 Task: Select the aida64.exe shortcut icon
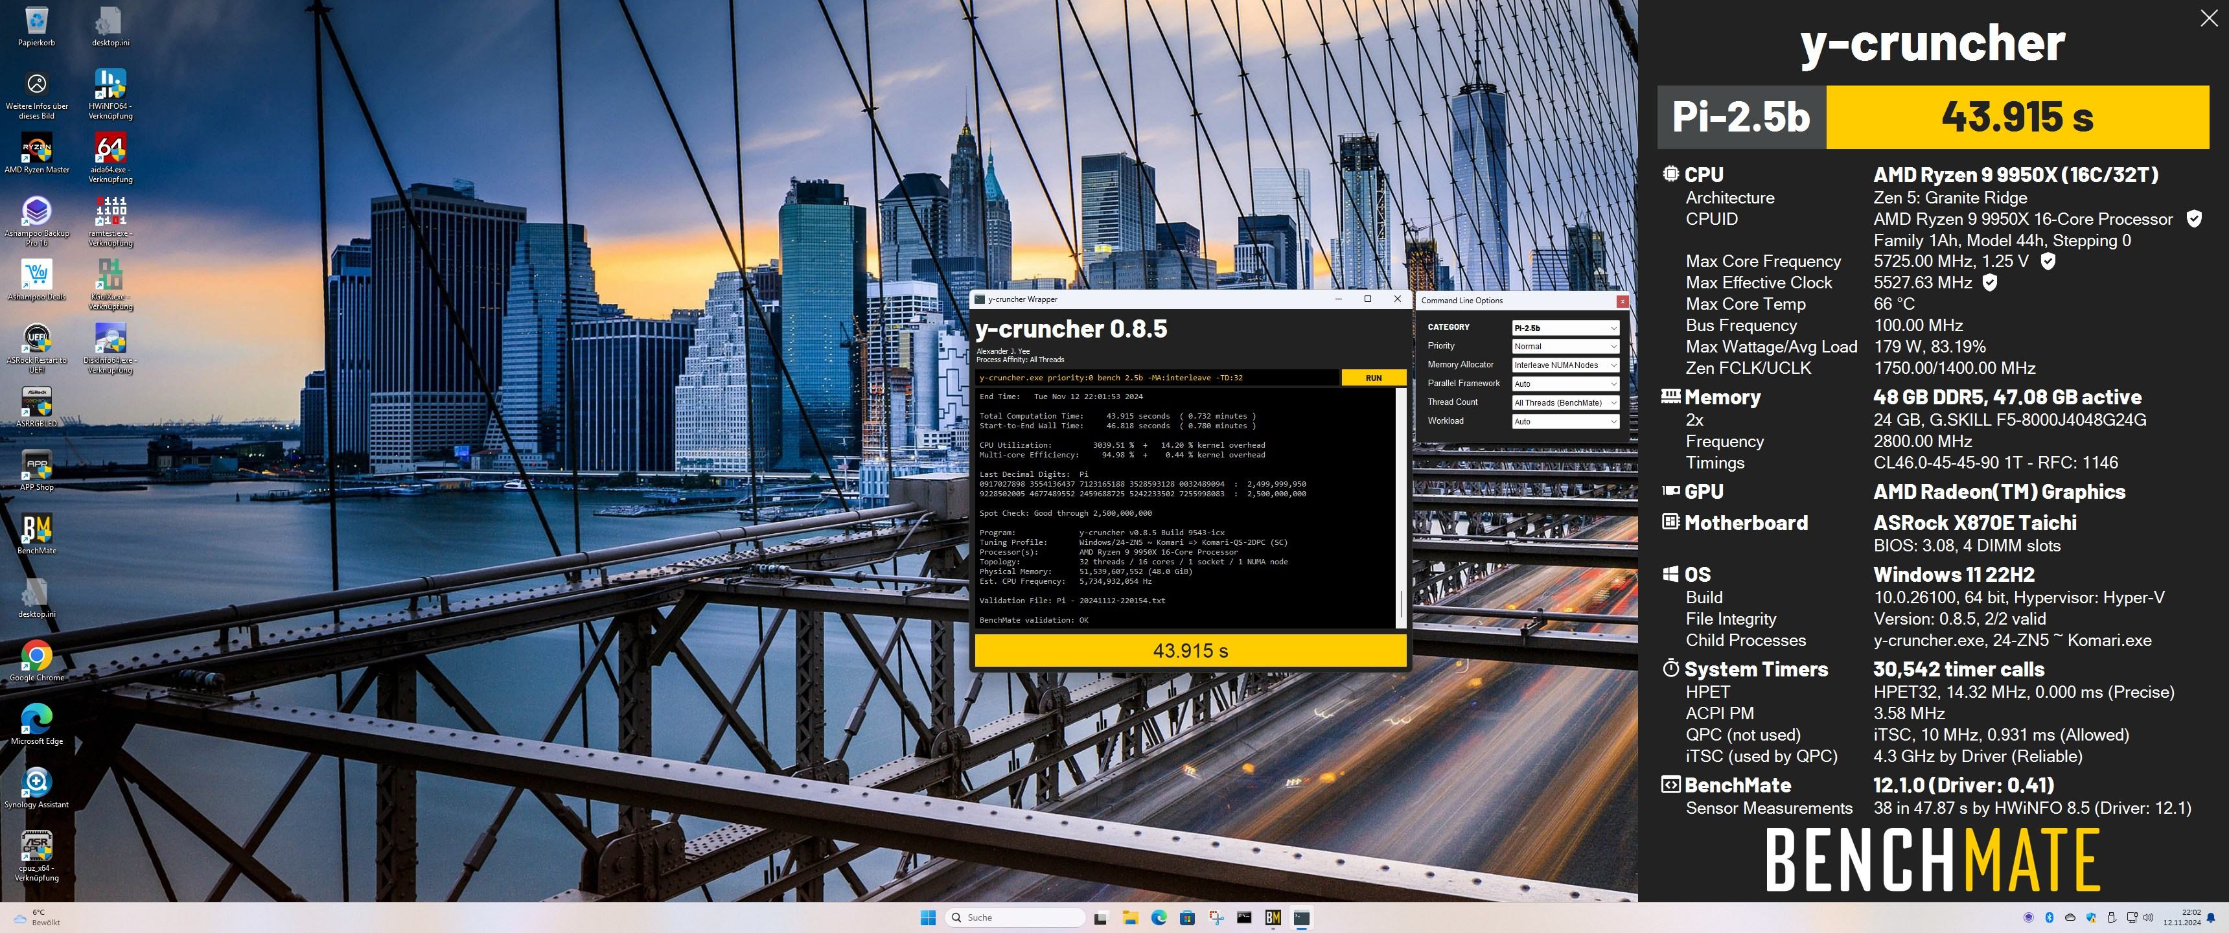click(110, 157)
